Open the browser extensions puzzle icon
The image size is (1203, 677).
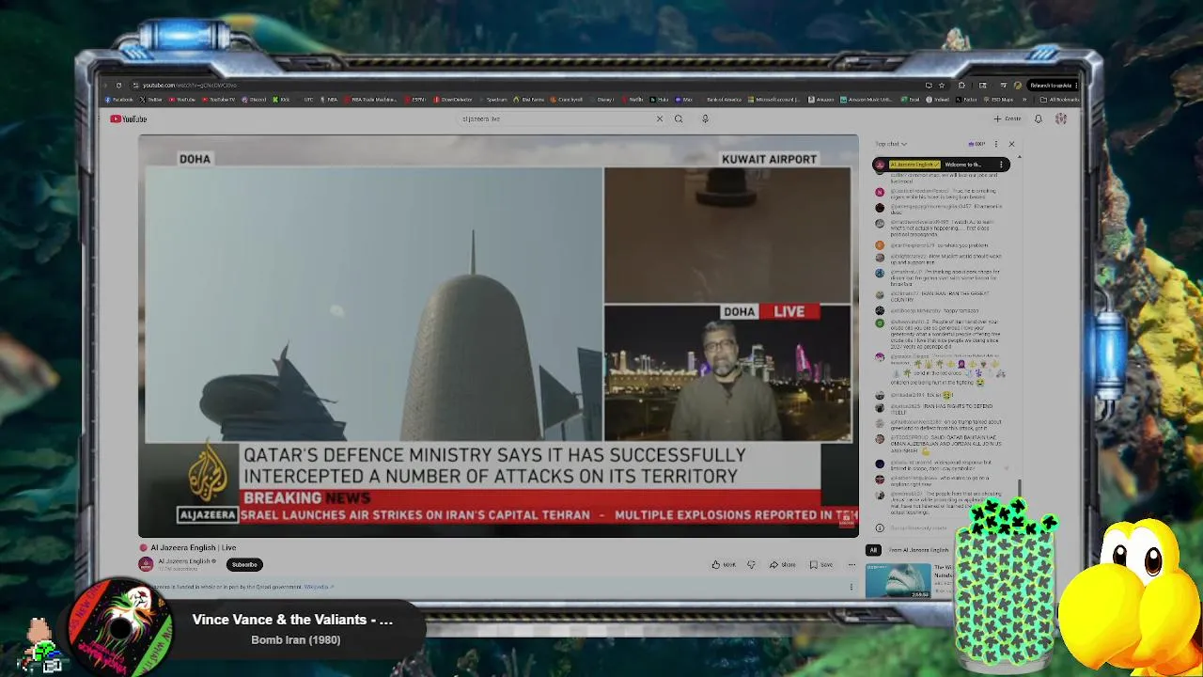pos(961,86)
